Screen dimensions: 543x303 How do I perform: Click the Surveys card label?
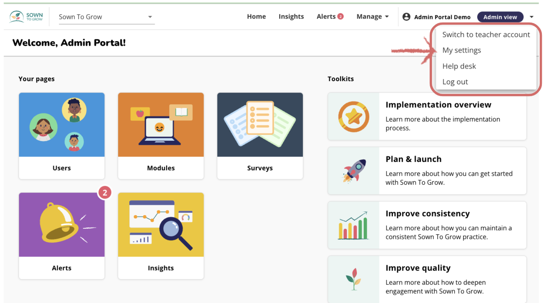(x=260, y=168)
